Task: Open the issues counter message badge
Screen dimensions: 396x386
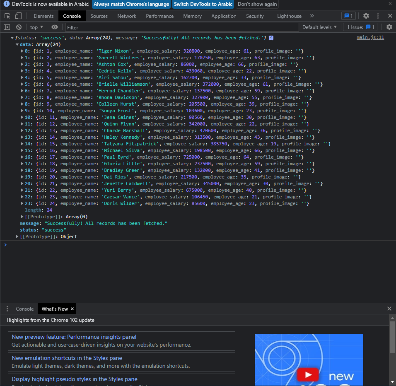Action: click(348, 16)
